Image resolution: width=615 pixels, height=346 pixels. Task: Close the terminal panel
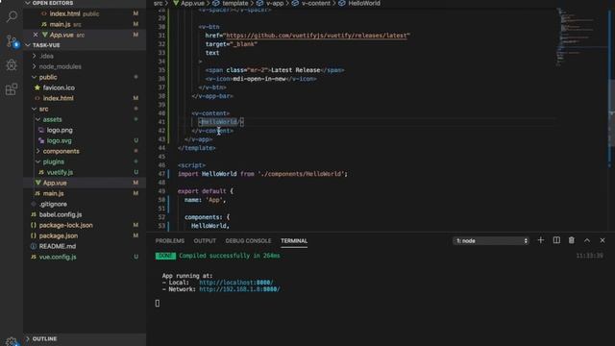pyautogui.click(x=603, y=240)
